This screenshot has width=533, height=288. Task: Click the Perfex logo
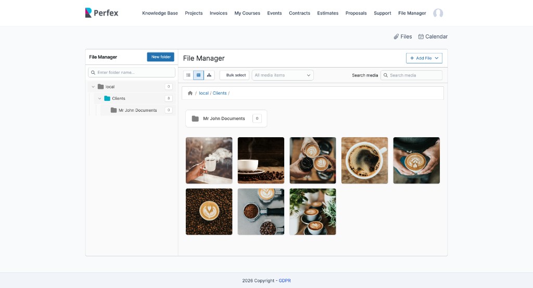tap(101, 13)
